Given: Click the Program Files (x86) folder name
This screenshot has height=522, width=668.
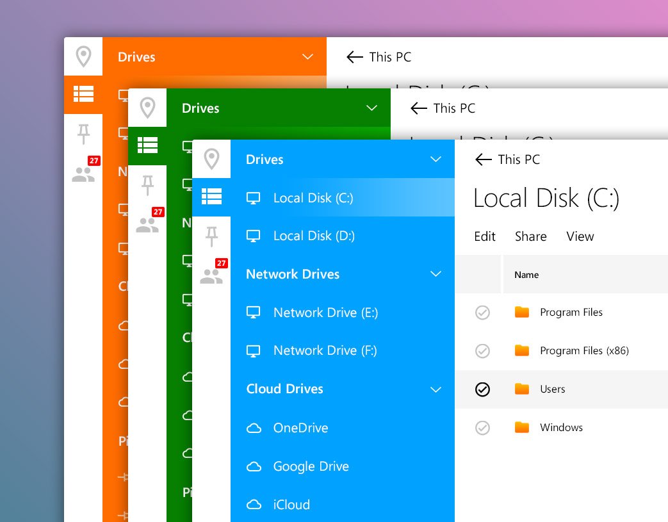Looking at the screenshot, I should point(585,351).
